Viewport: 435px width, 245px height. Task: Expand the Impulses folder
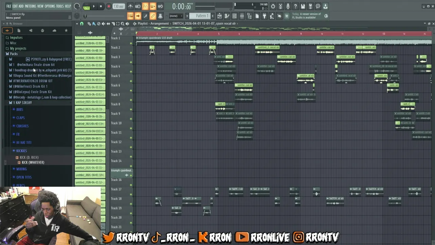(16, 37)
